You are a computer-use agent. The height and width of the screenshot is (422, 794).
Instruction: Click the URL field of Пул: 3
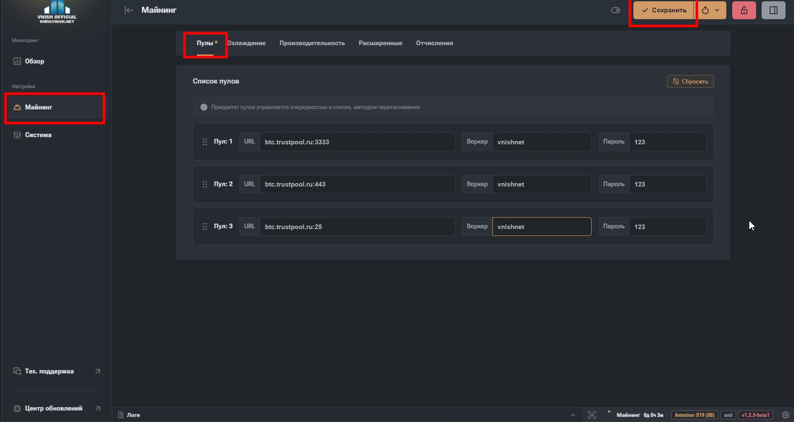pos(357,227)
